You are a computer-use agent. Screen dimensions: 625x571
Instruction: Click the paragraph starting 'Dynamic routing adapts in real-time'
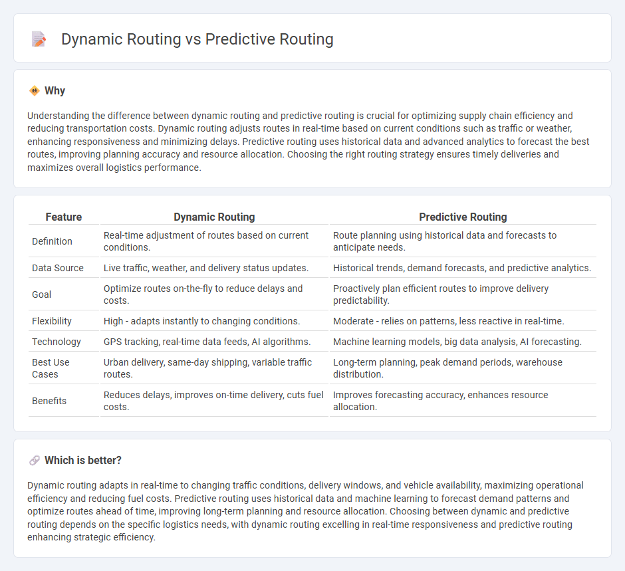[305, 511]
